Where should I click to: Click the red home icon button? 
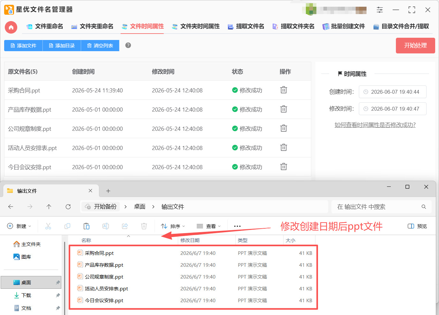[11, 27]
